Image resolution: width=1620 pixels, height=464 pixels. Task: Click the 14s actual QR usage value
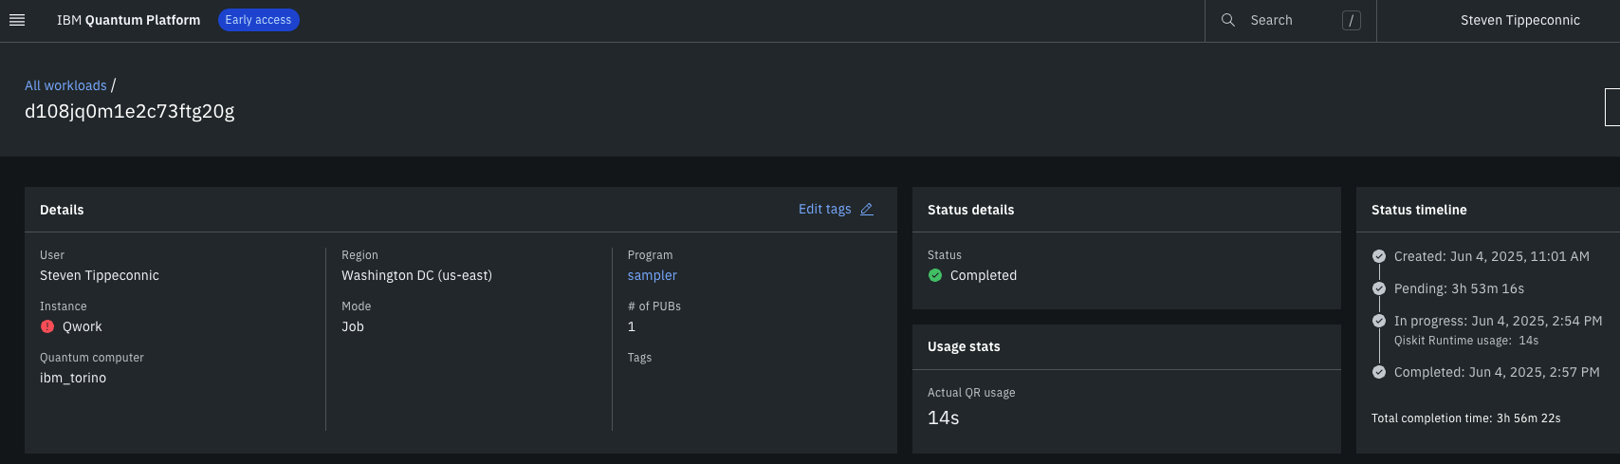[944, 418]
